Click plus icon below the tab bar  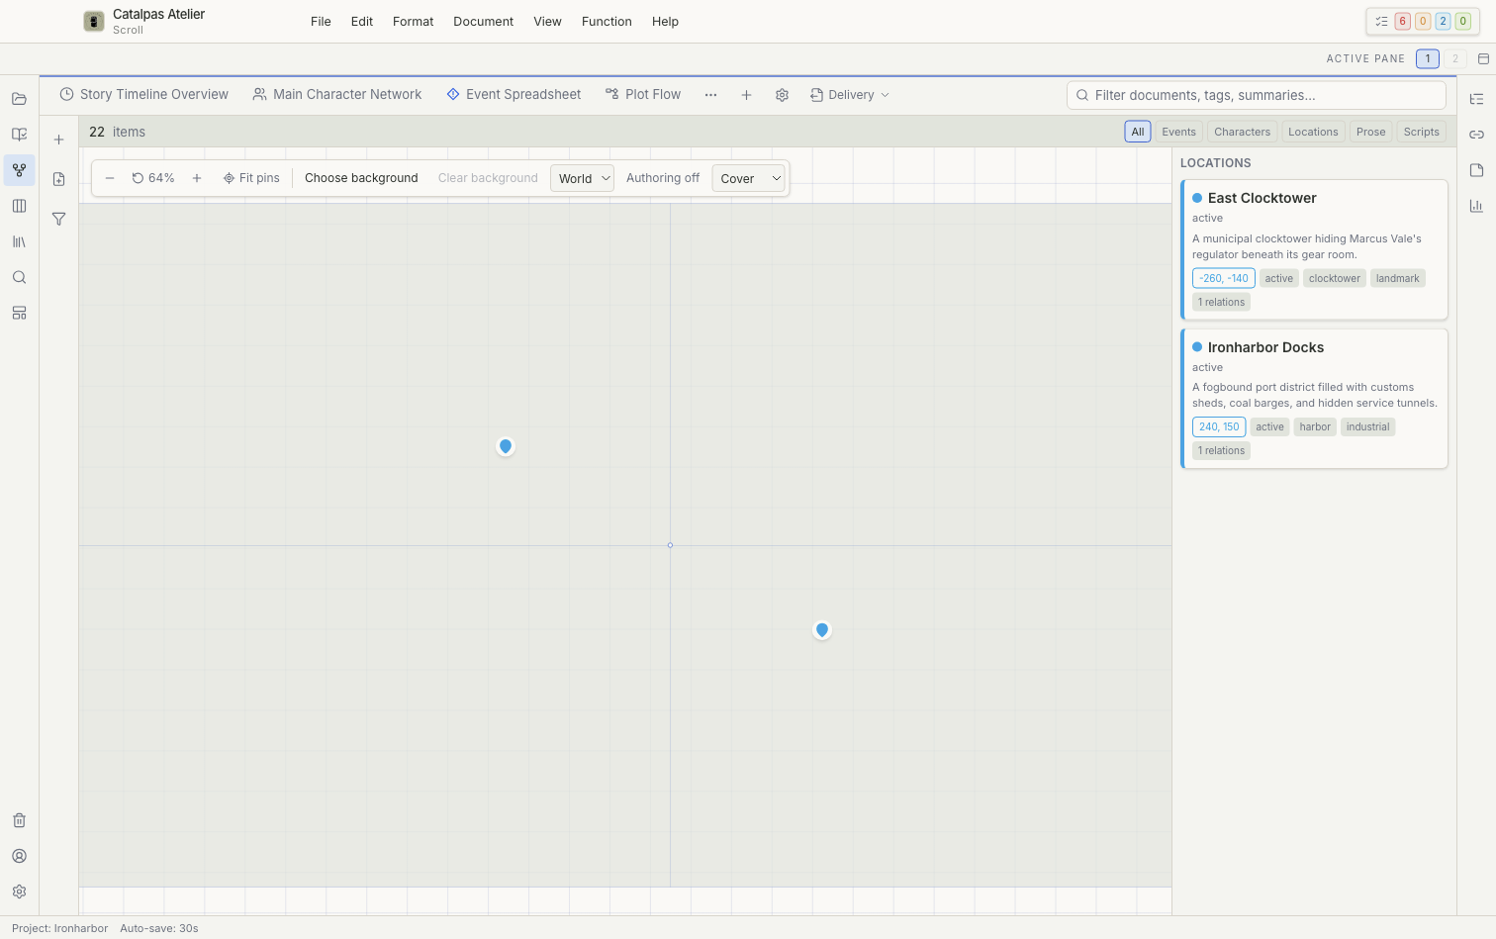pyautogui.click(x=58, y=140)
